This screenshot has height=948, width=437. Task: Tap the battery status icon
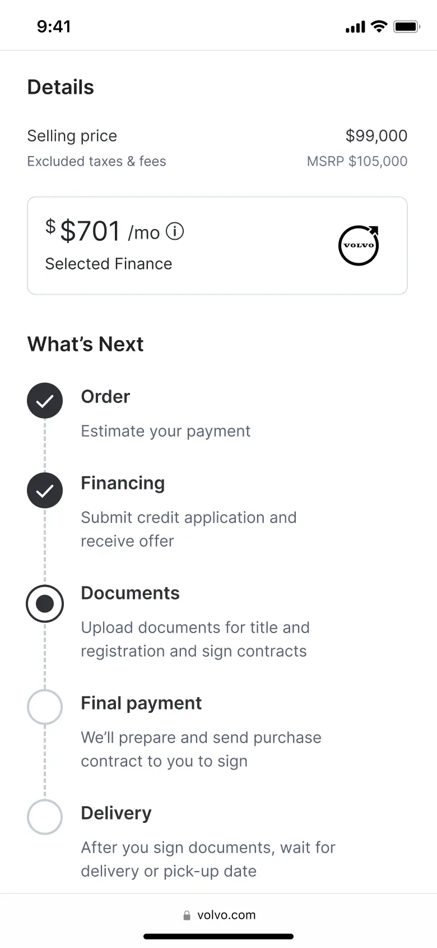(406, 26)
